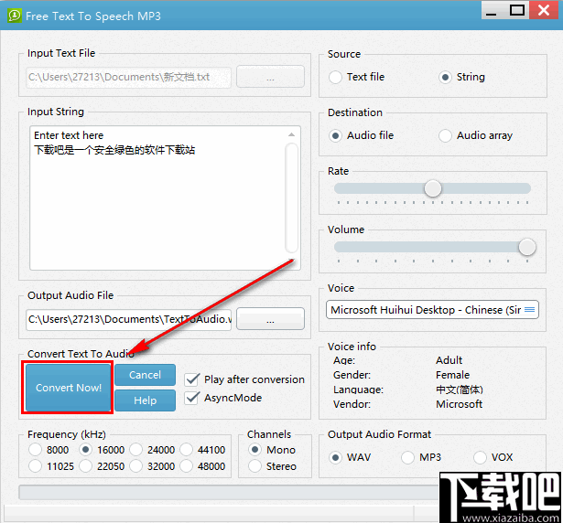Click the Output Audio File path field
Viewport: 563px width, 523px height.
(x=128, y=320)
